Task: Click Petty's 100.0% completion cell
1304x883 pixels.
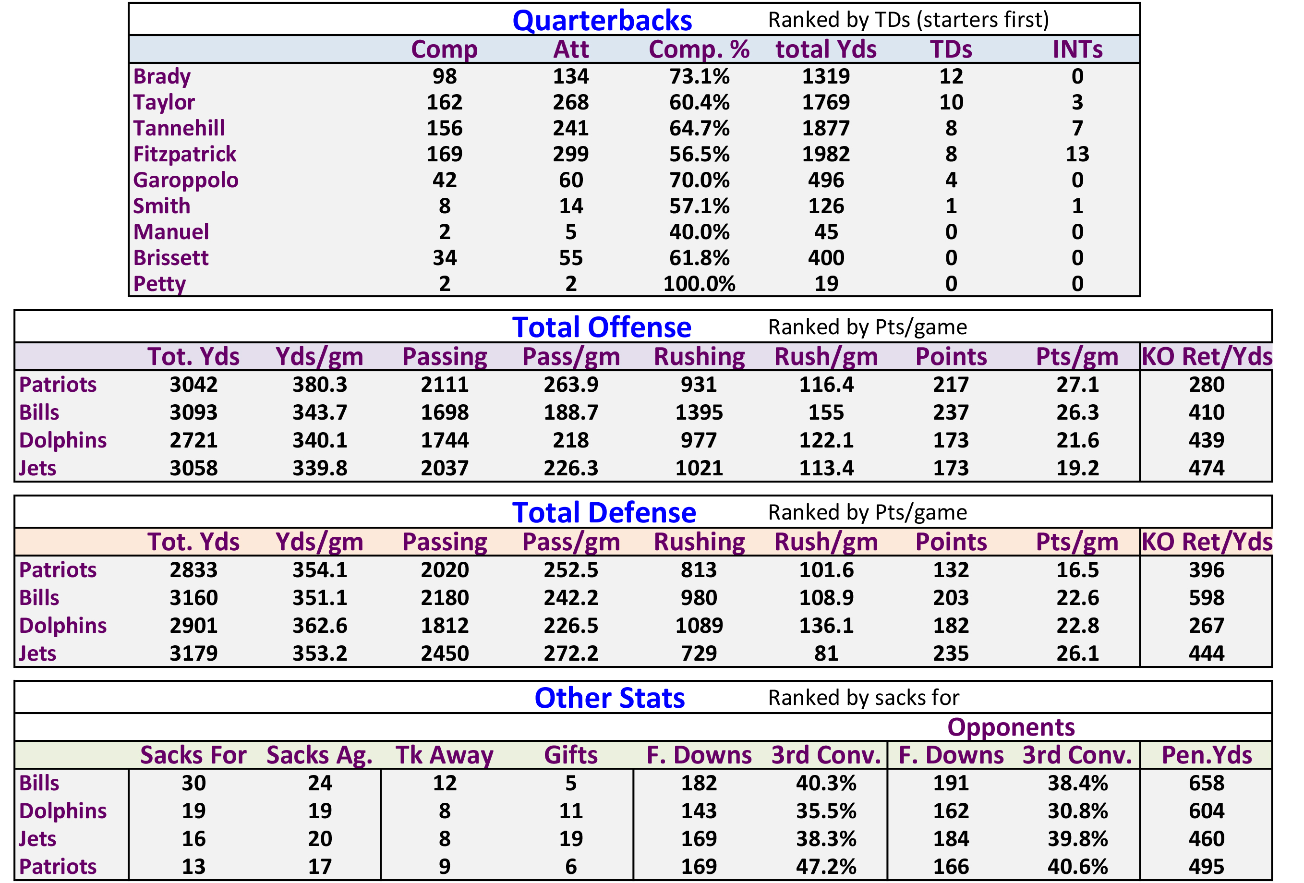Action: point(699,284)
